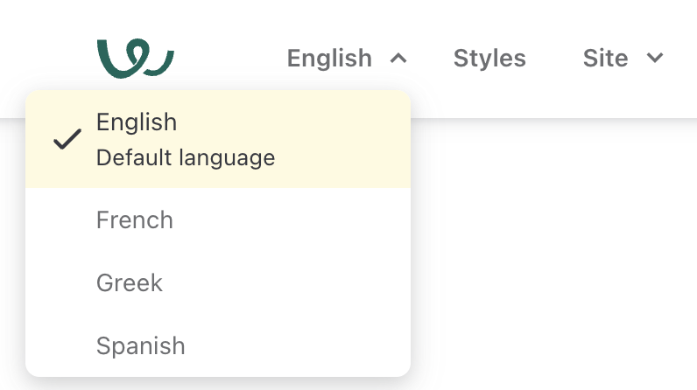The image size is (697, 390).
Task: Open the Site menu label
Action: (x=605, y=59)
